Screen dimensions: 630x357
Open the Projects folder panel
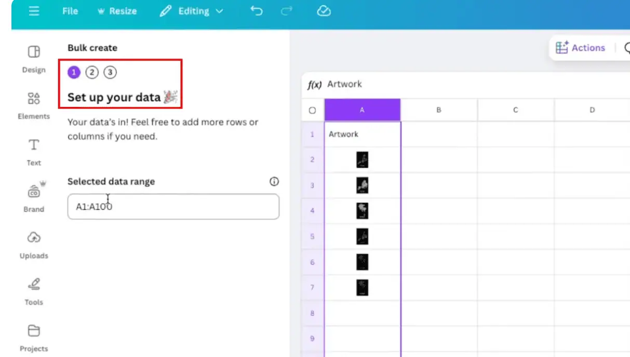coord(34,336)
